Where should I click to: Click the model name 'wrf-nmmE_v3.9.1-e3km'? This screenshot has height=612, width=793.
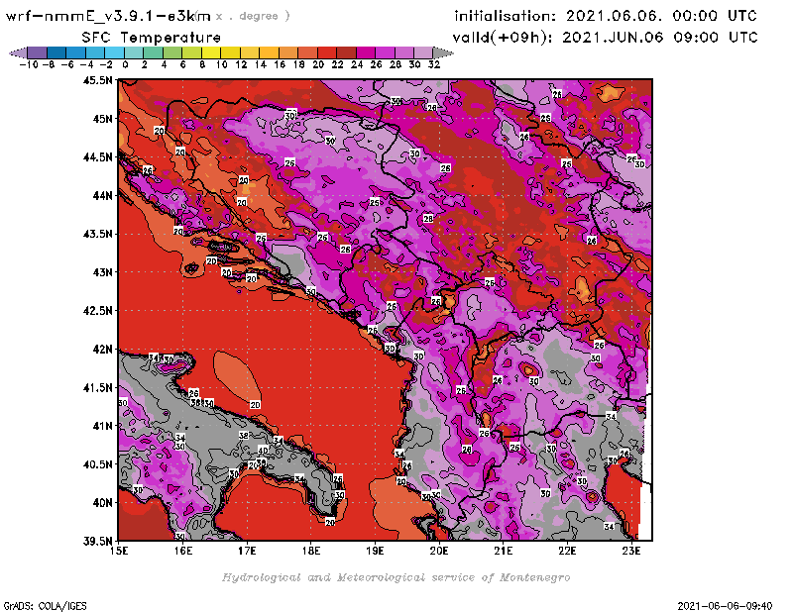[108, 16]
